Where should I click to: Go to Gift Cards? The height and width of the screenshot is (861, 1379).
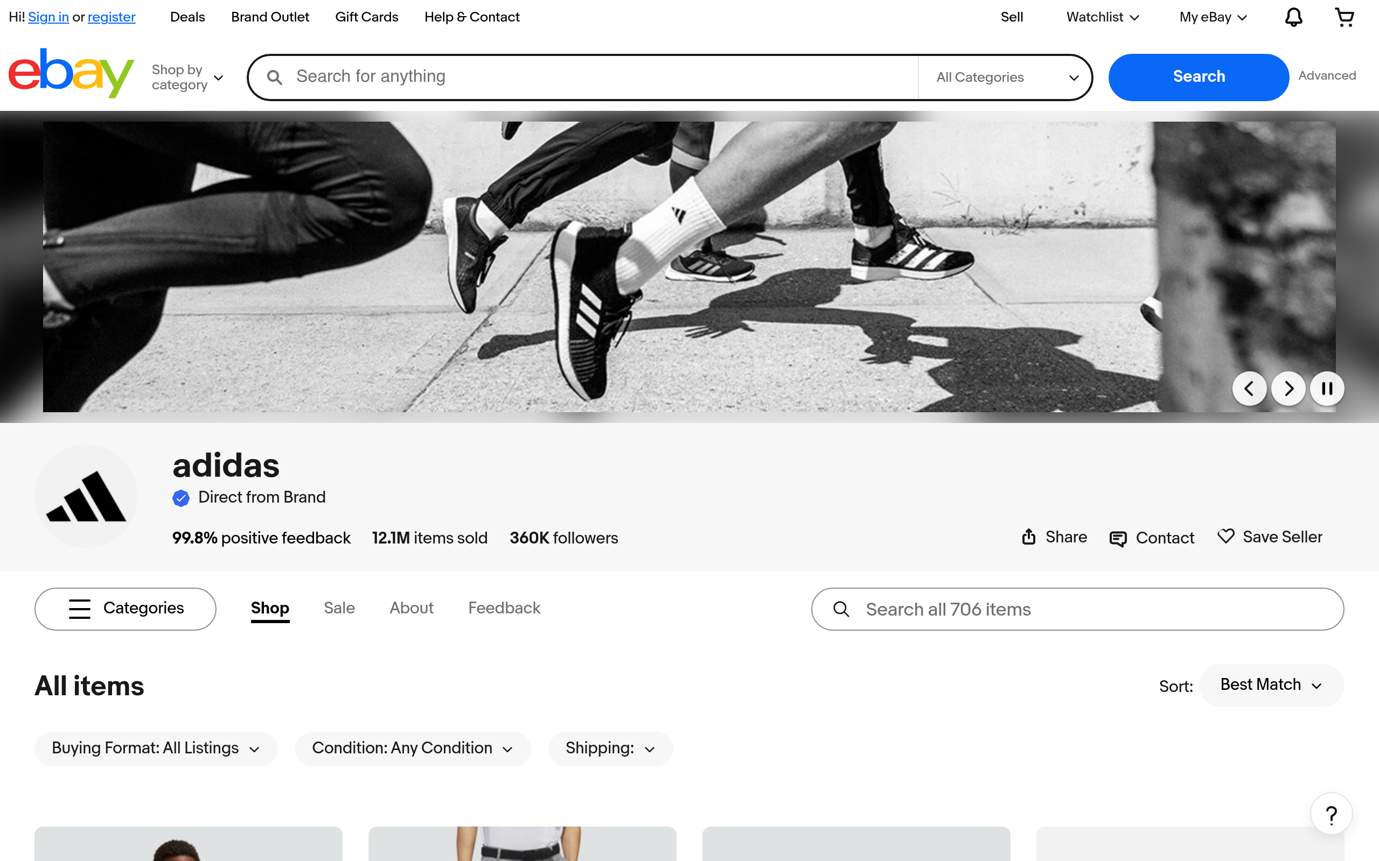pyautogui.click(x=366, y=17)
